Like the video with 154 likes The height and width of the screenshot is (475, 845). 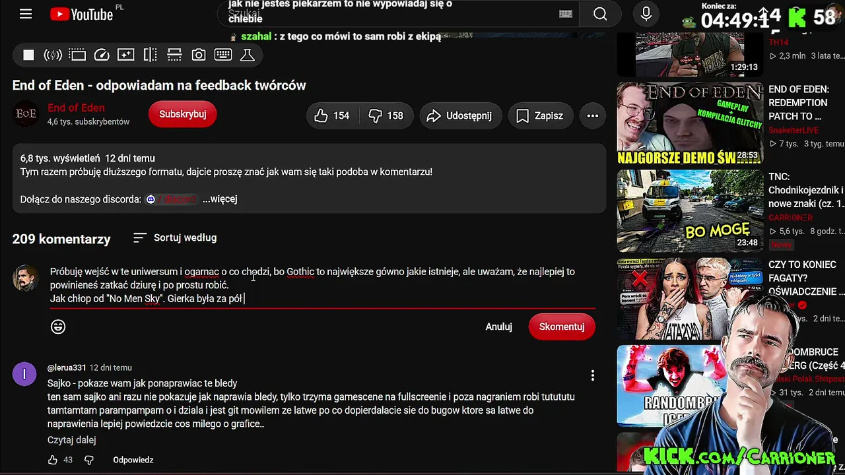click(333, 116)
